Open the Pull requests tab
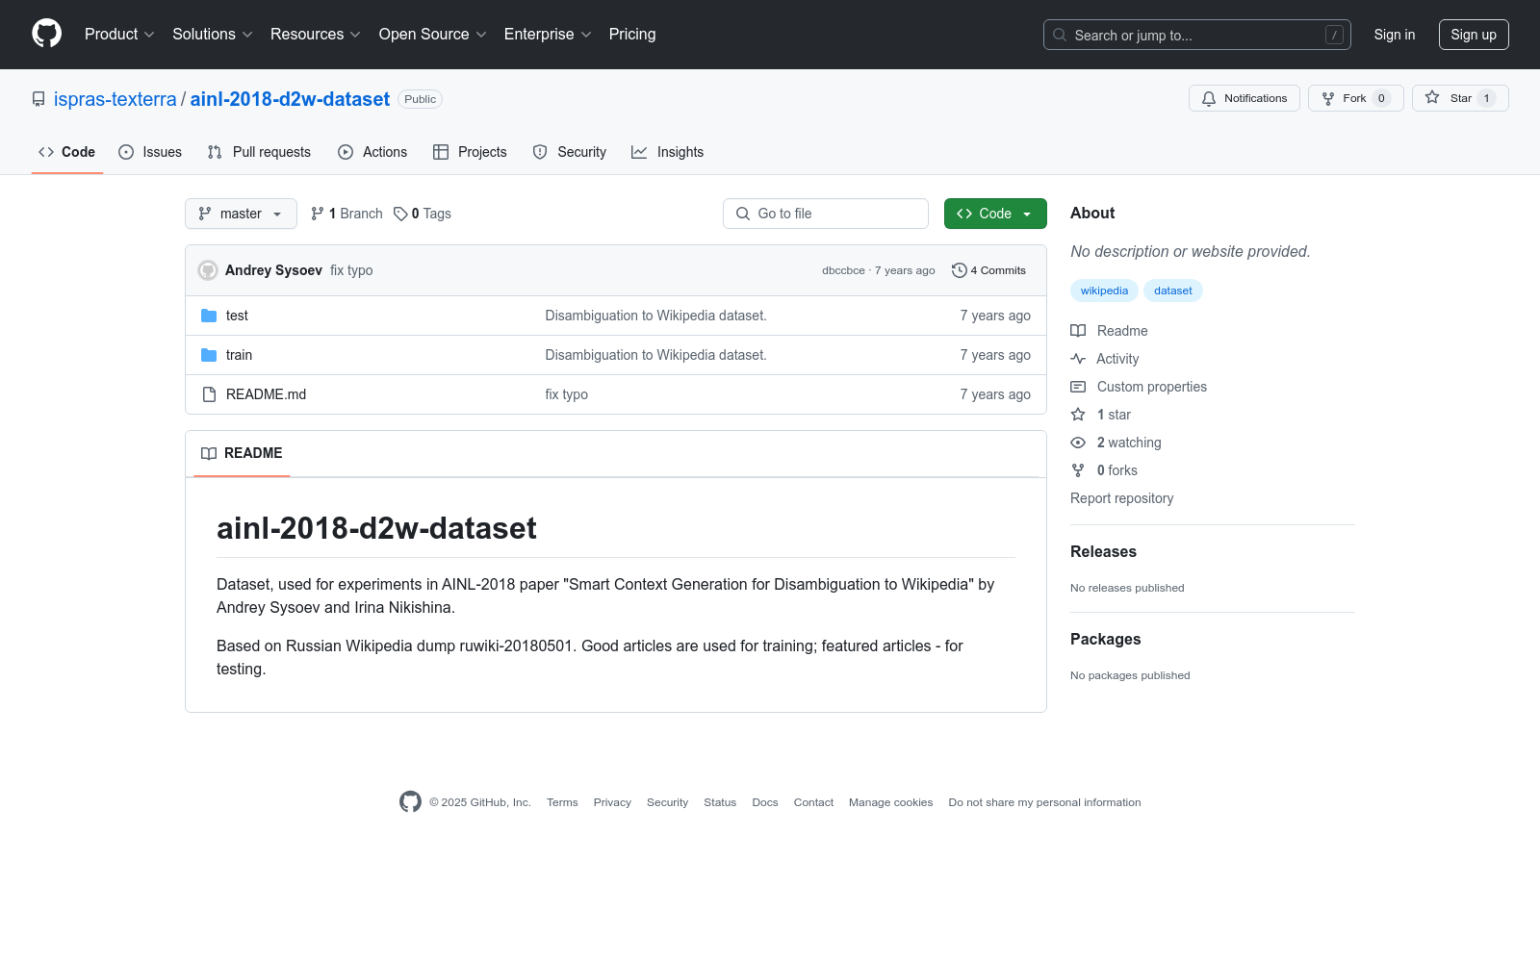Viewport: 1540px width, 962px height. tap(259, 152)
